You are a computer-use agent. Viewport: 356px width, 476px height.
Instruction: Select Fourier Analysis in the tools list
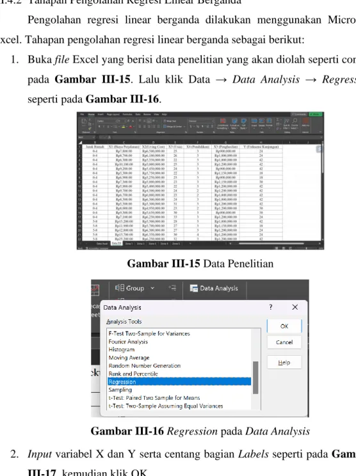[x=128, y=342]
